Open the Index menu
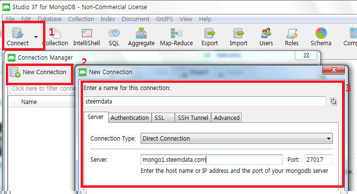Screen dimensions: 357x194 [108, 19]
